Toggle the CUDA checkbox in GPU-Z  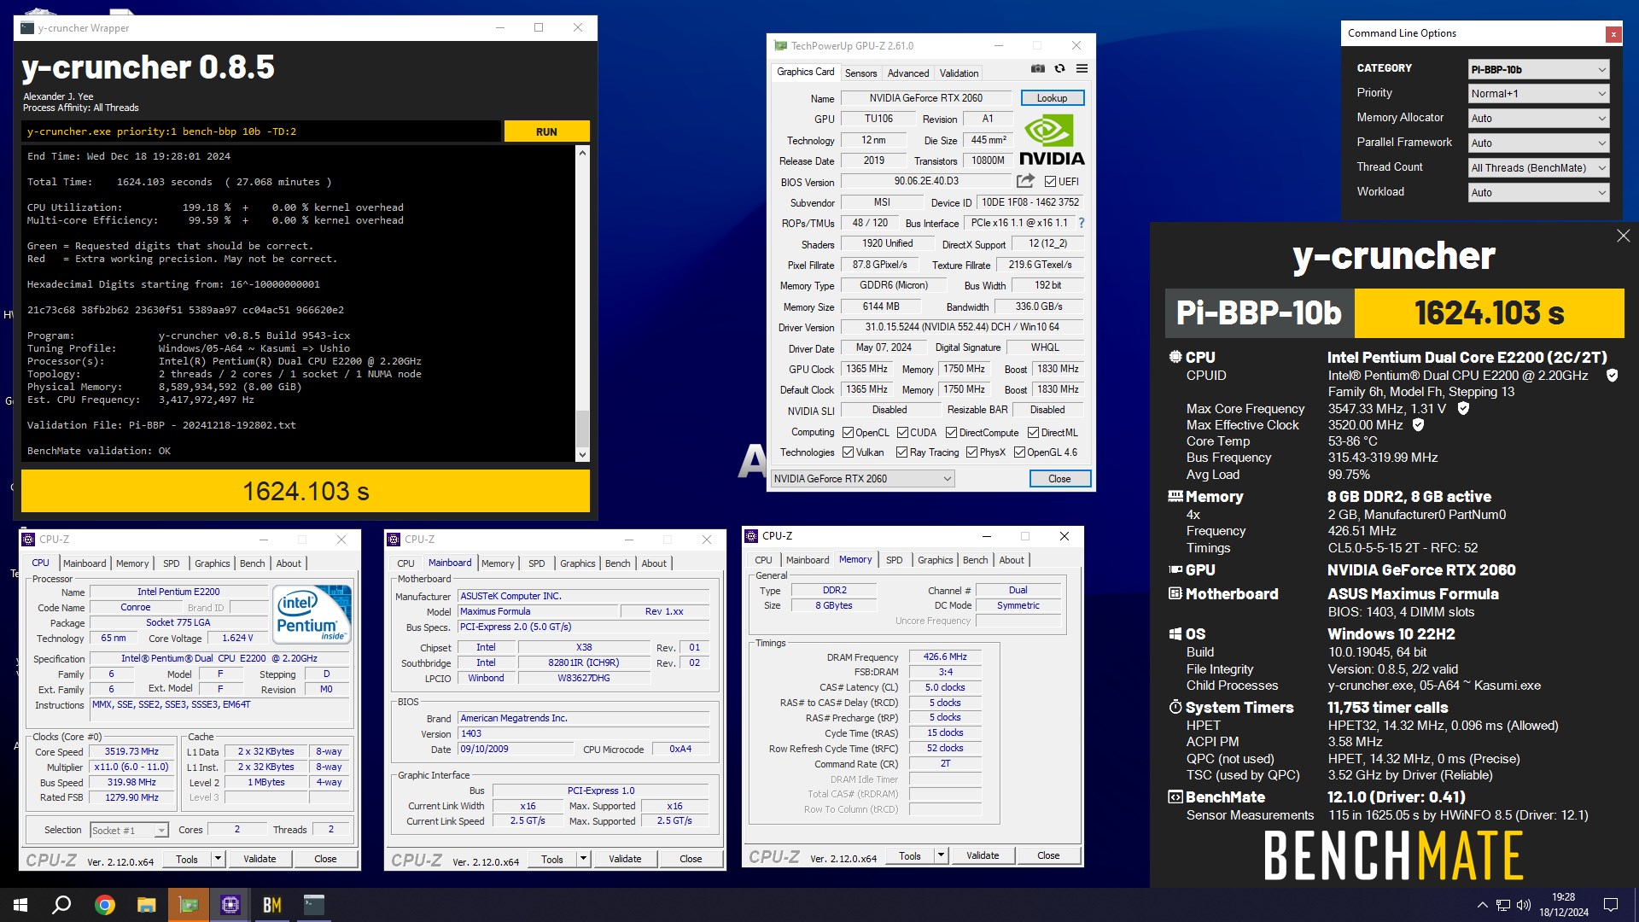(x=902, y=433)
